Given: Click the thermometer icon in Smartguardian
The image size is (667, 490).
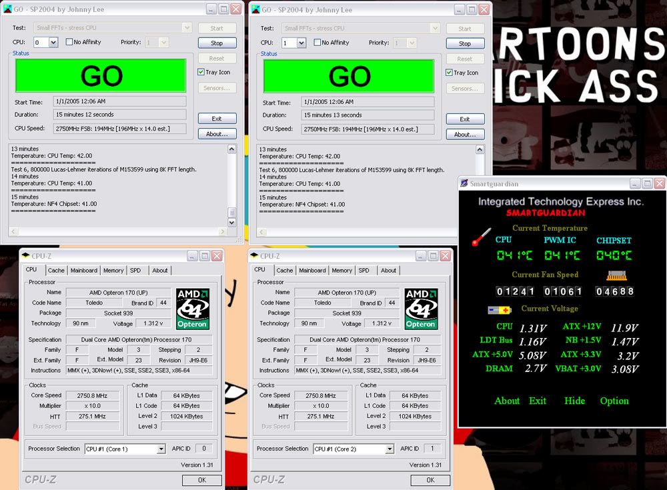Looking at the screenshot, I should (x=481, y=237).
